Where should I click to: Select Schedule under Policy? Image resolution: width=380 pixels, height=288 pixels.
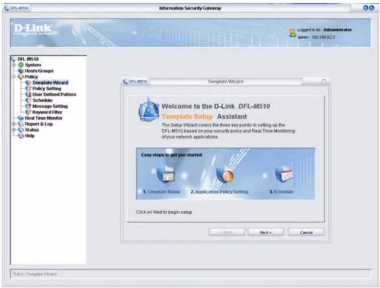42,100
